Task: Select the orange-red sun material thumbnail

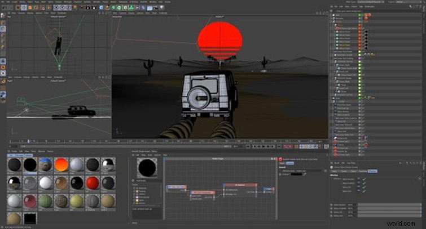Action: click(62, 164)
